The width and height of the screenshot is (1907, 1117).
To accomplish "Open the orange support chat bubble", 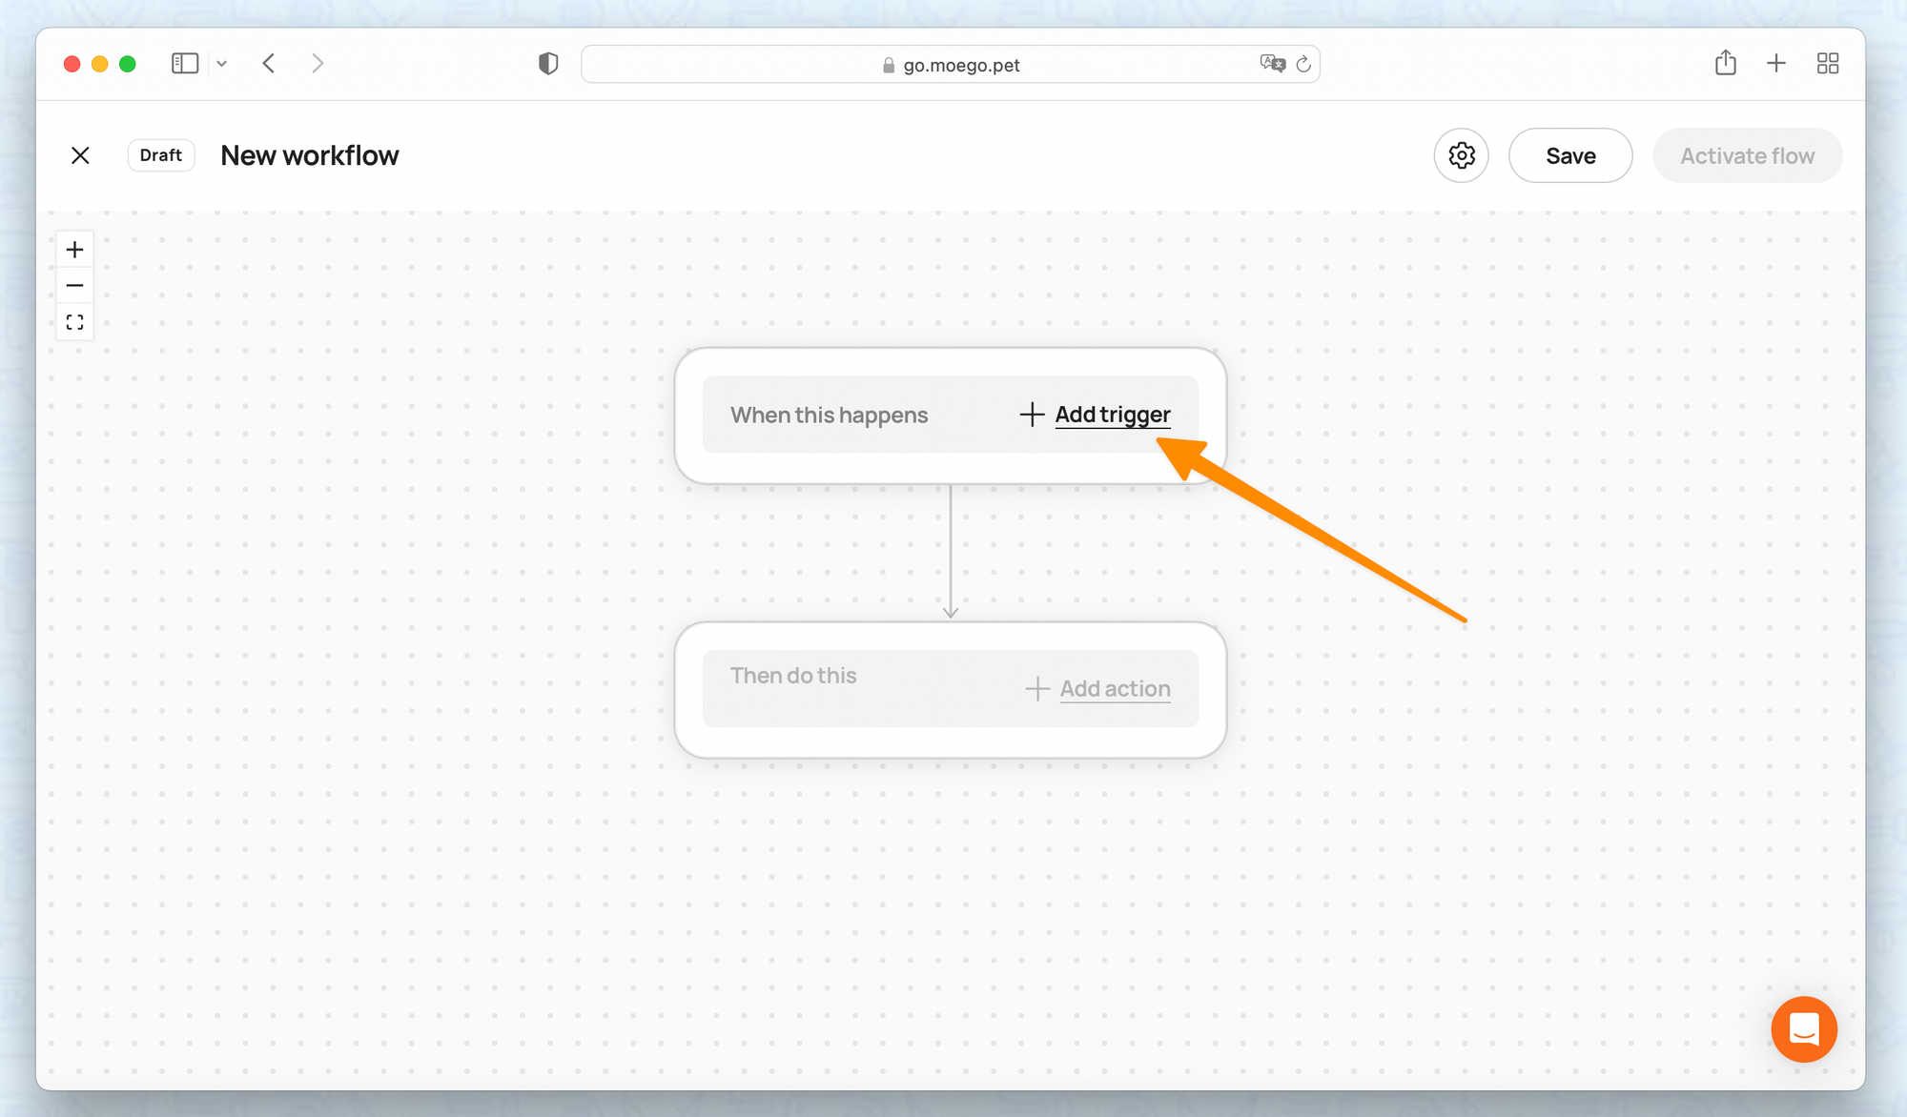I will click(1803, 1029).
